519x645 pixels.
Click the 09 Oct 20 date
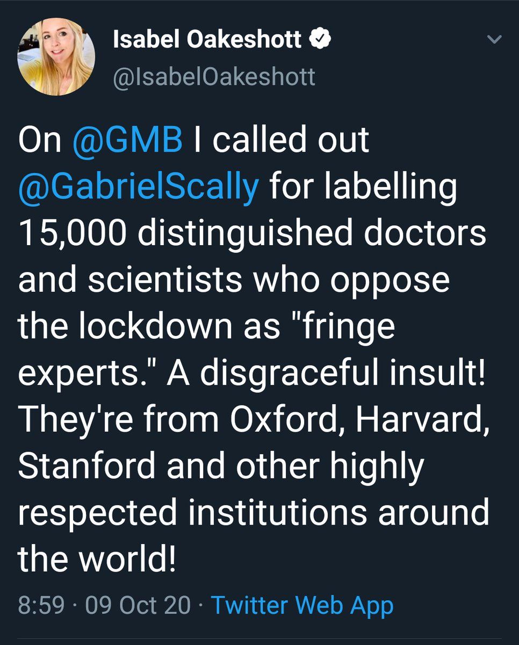138,605
